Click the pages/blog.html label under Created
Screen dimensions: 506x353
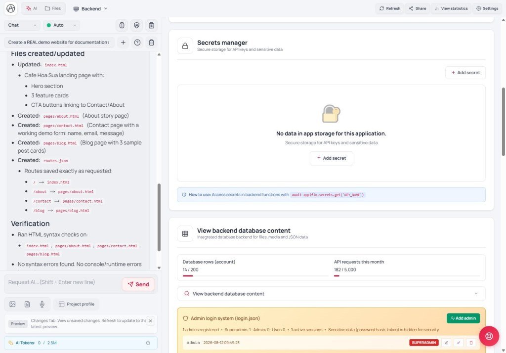(60, 143)
